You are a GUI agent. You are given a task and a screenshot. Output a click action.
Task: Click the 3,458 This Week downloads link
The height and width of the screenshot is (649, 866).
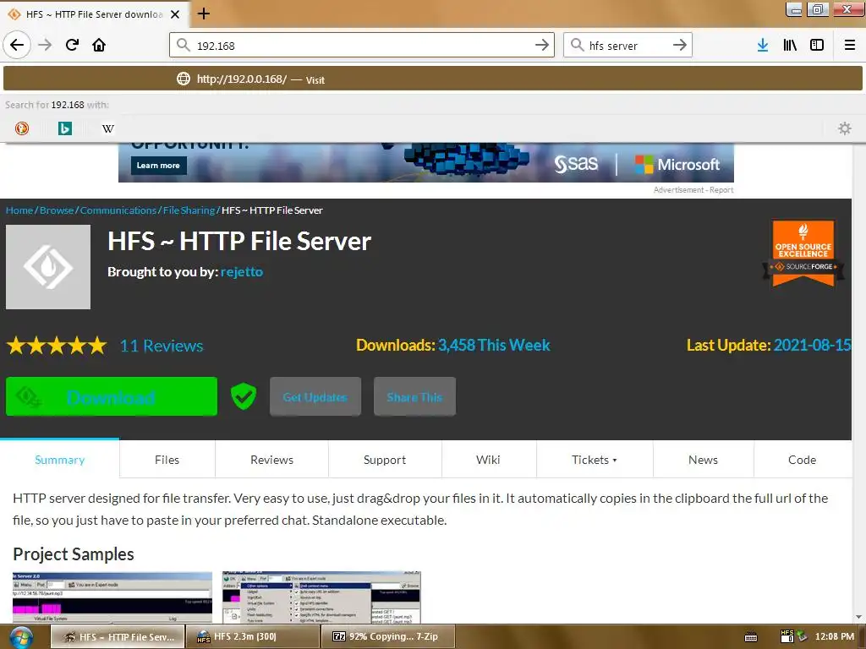(x=494, y=345)
